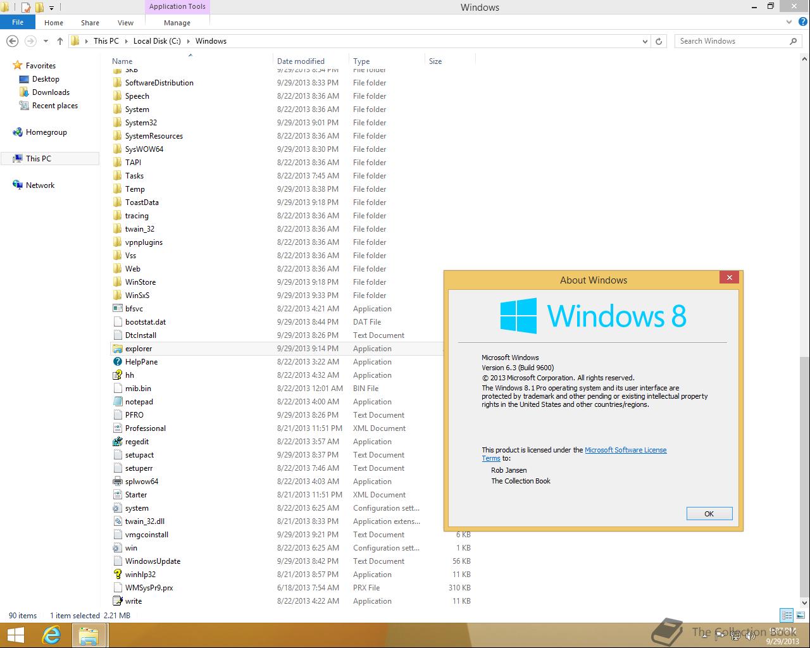This screenshot has height=648, width=810.
Task: Click the regedit application icon
Action: coord(117,442)
